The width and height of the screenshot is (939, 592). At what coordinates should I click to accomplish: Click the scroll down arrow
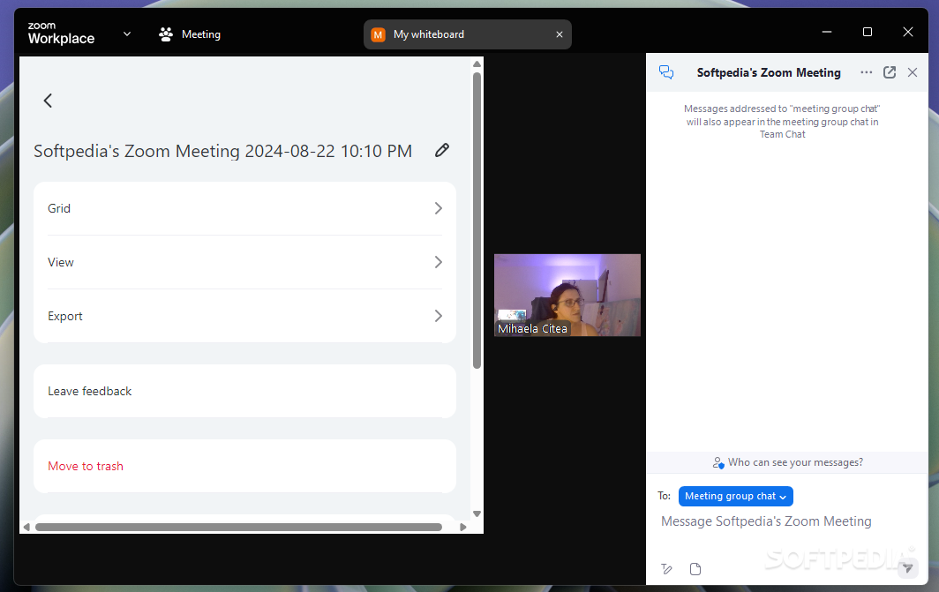click(477, 513)
